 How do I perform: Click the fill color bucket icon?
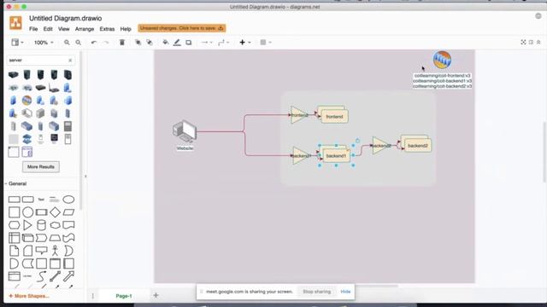pos(165,43)
